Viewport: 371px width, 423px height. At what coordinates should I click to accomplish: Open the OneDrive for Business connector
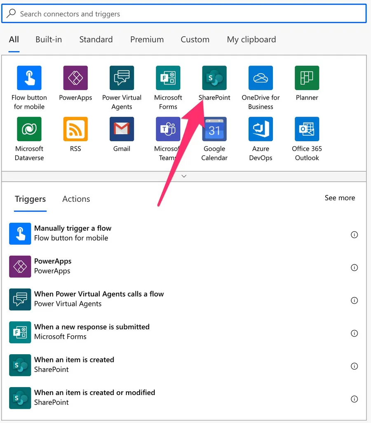click(x=261, y=78)
